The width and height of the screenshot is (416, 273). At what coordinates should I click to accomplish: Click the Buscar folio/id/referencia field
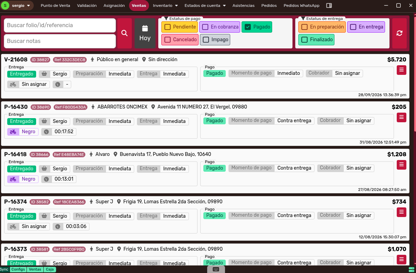[60, 25]
